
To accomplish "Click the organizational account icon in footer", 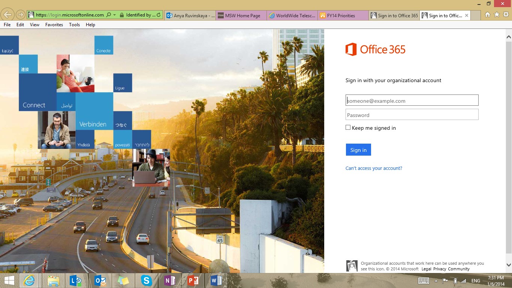I will (352, 266).
